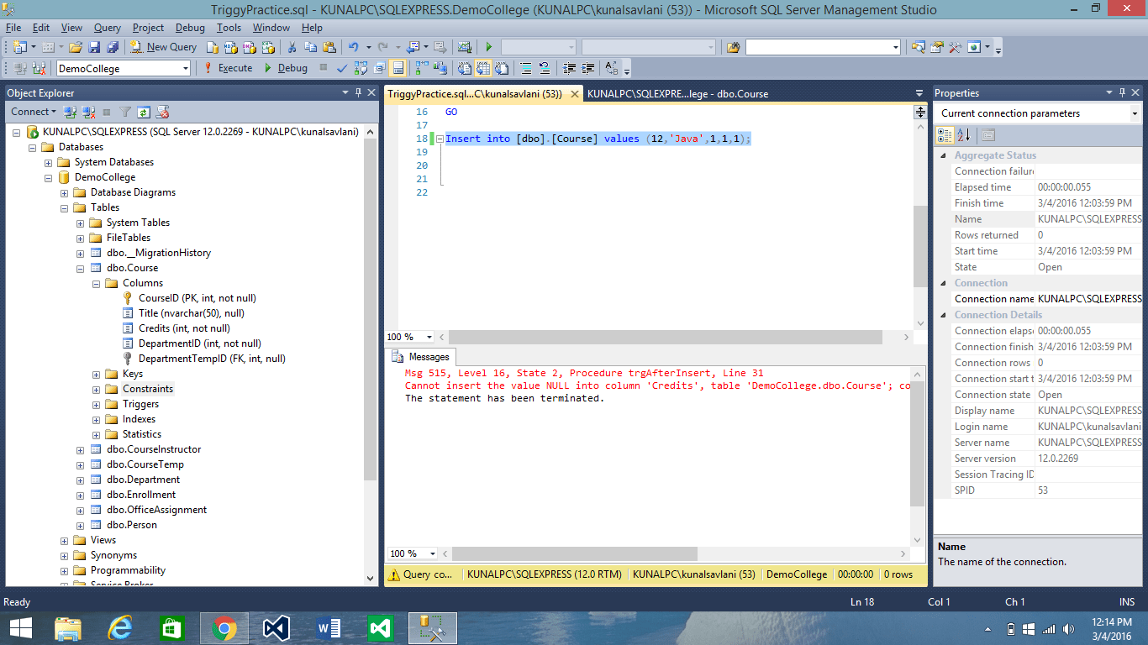Open the Windows Start button
Viewport: 1148px width, 645px height.
point(21,627)
